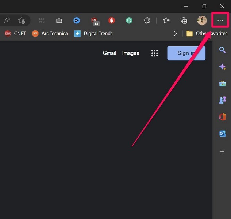Open Microsoft Office in sidebar
Viewport: 231px width, 219px height.
tap(222, 117)
